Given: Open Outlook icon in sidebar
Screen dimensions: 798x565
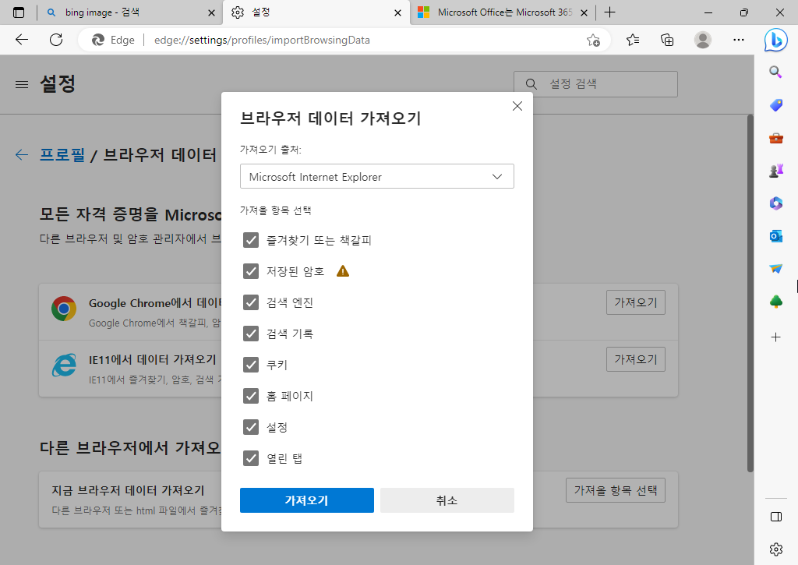Looking at the screenshot, I should (775, 235).
